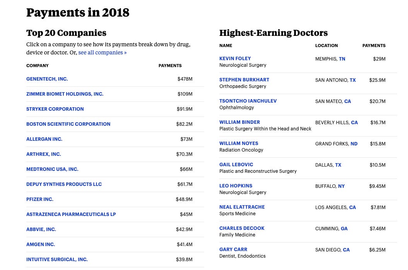The image size is (408, 270).
Task: Click Intuitive Surgical, Inc. link
Action: tap(57, 260)
